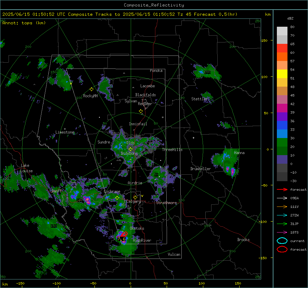Click the yellow diamond marker beside RockyMH
The width and height of the screenshot is (308, 288).
click(91, 89)
